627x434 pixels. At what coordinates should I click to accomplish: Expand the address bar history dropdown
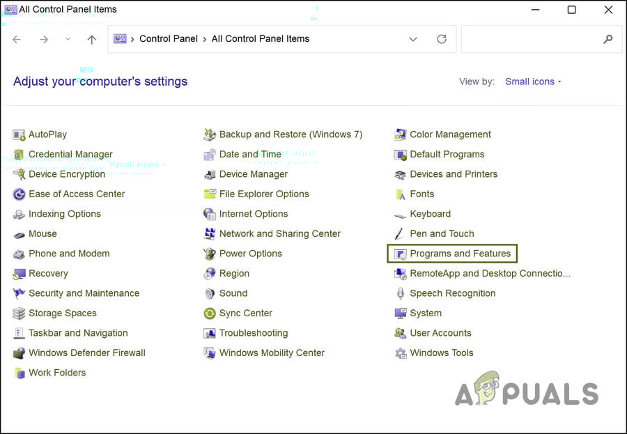point(413,39)
